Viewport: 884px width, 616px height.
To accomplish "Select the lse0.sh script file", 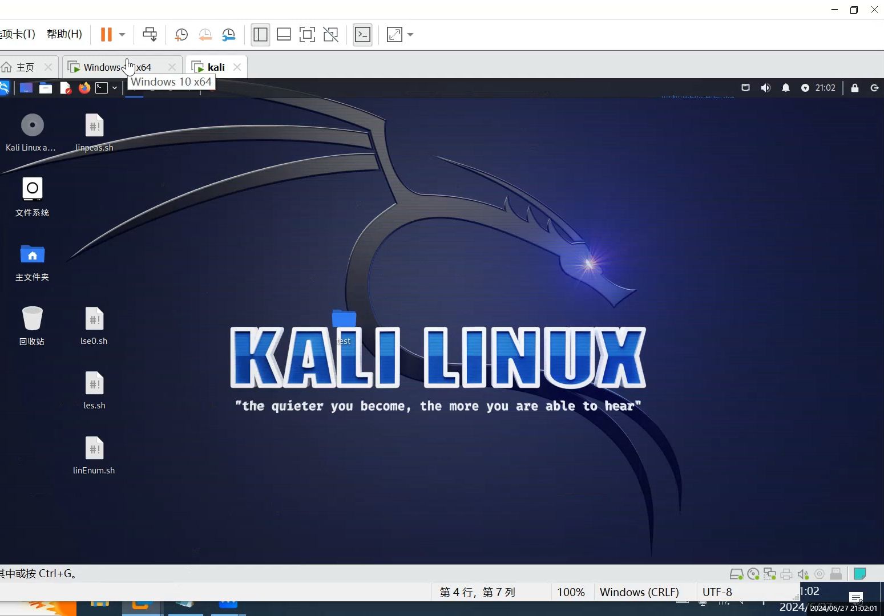I will [94, 326].
